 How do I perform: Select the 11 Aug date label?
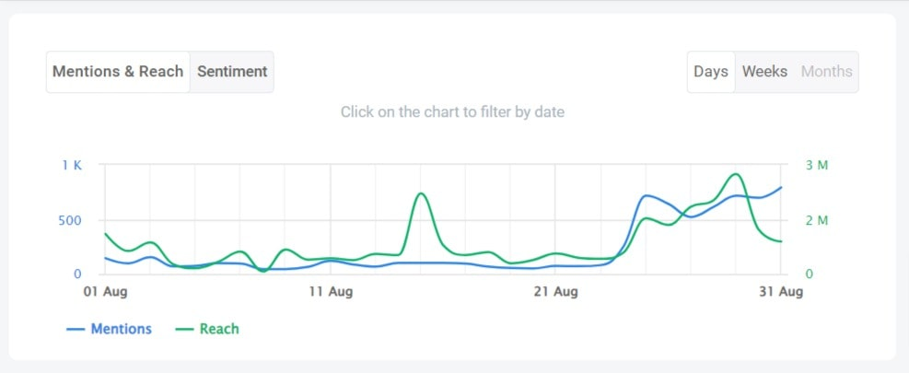tap(330, 292)
